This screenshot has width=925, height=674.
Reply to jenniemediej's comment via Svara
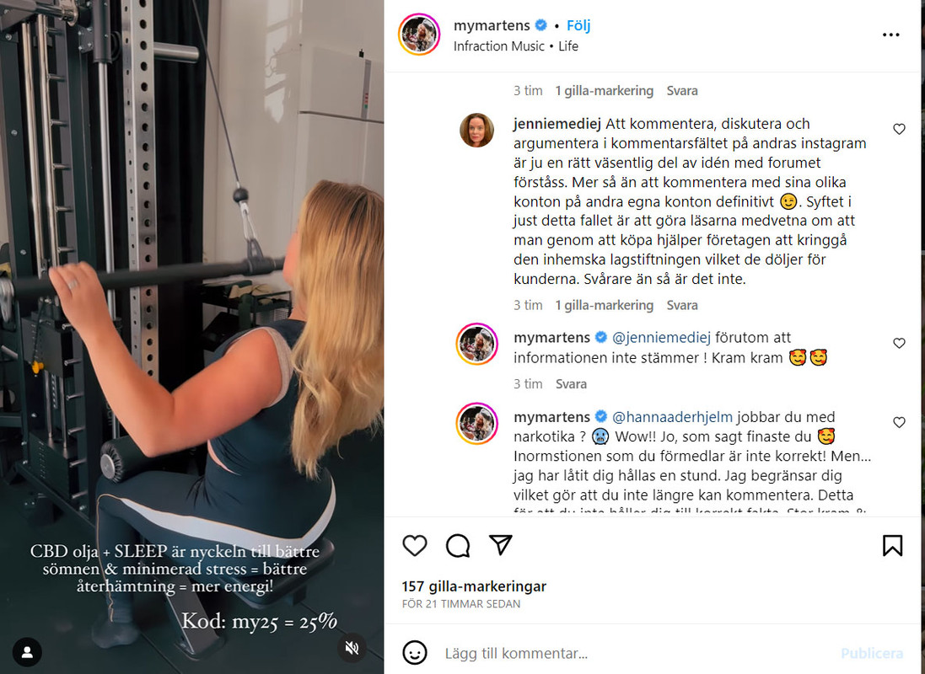pyautogui.click(x=682, y=306)
